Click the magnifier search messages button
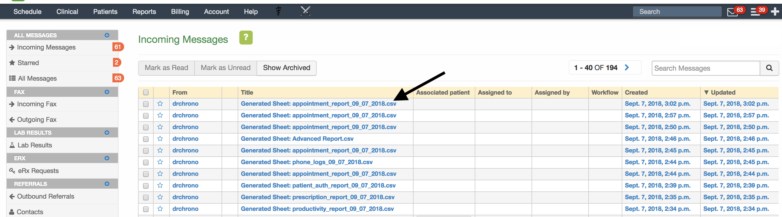Viewport: 782px width, 217px height. pos(769,68)
